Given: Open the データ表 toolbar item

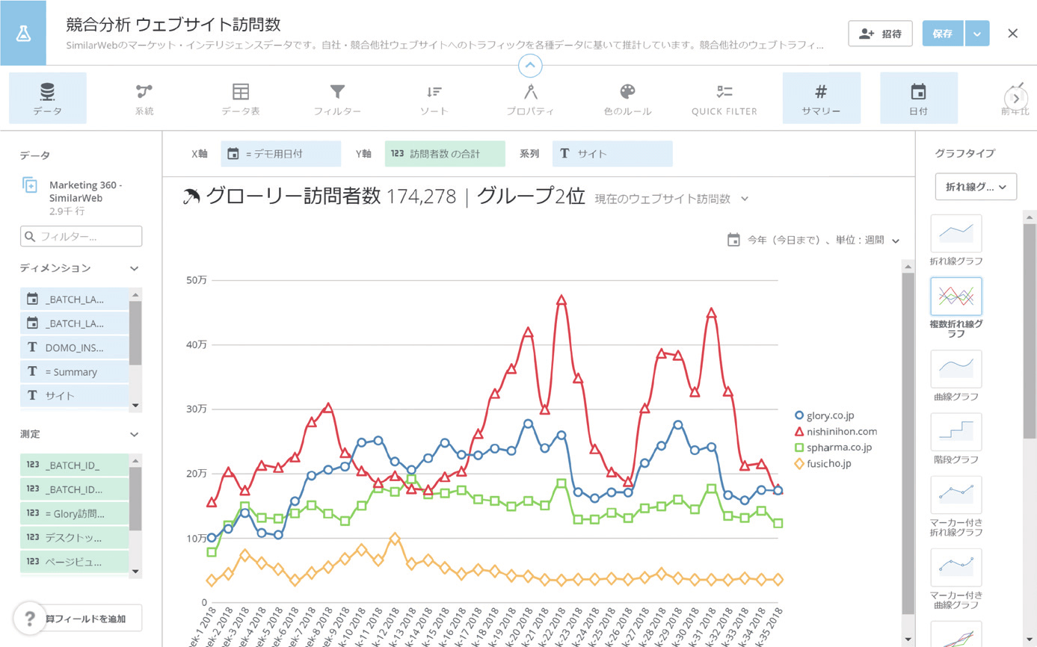Looking at the screenshot, I should pyautogui.click(x=241, y=98).
